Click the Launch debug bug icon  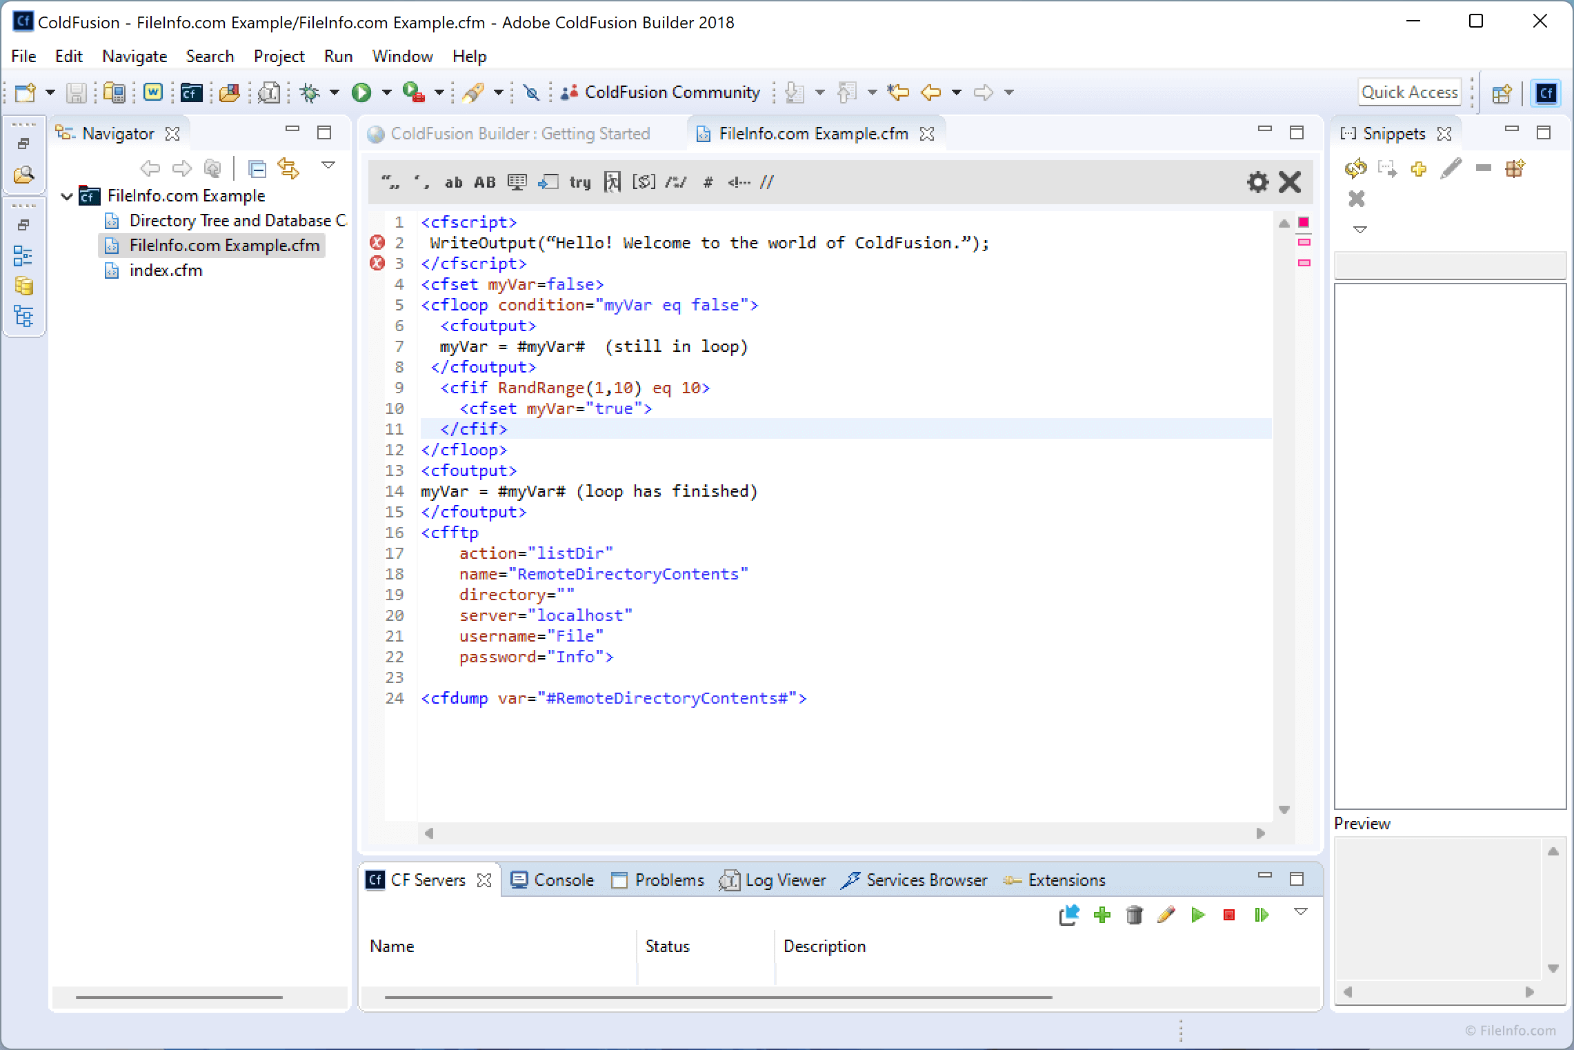(310, 92)
